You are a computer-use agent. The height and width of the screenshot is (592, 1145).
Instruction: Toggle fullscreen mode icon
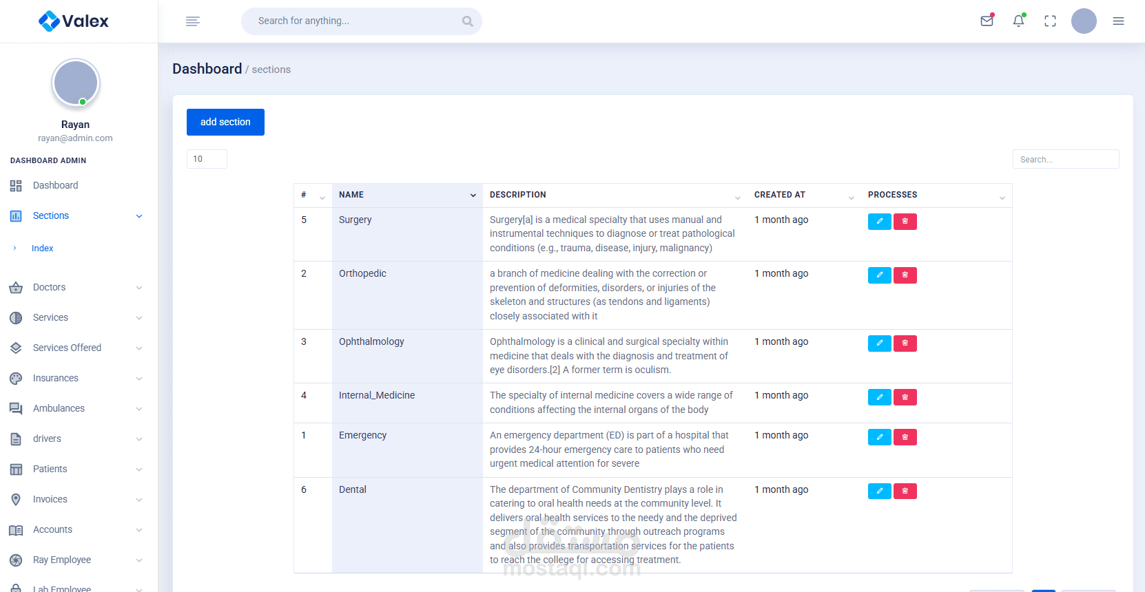pyautogui.click(x=1050, y=21)
